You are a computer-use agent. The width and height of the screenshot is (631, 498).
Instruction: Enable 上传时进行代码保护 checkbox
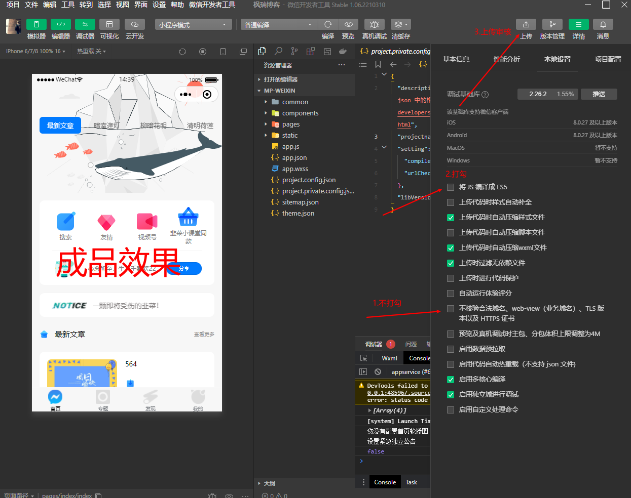point(451,278)
